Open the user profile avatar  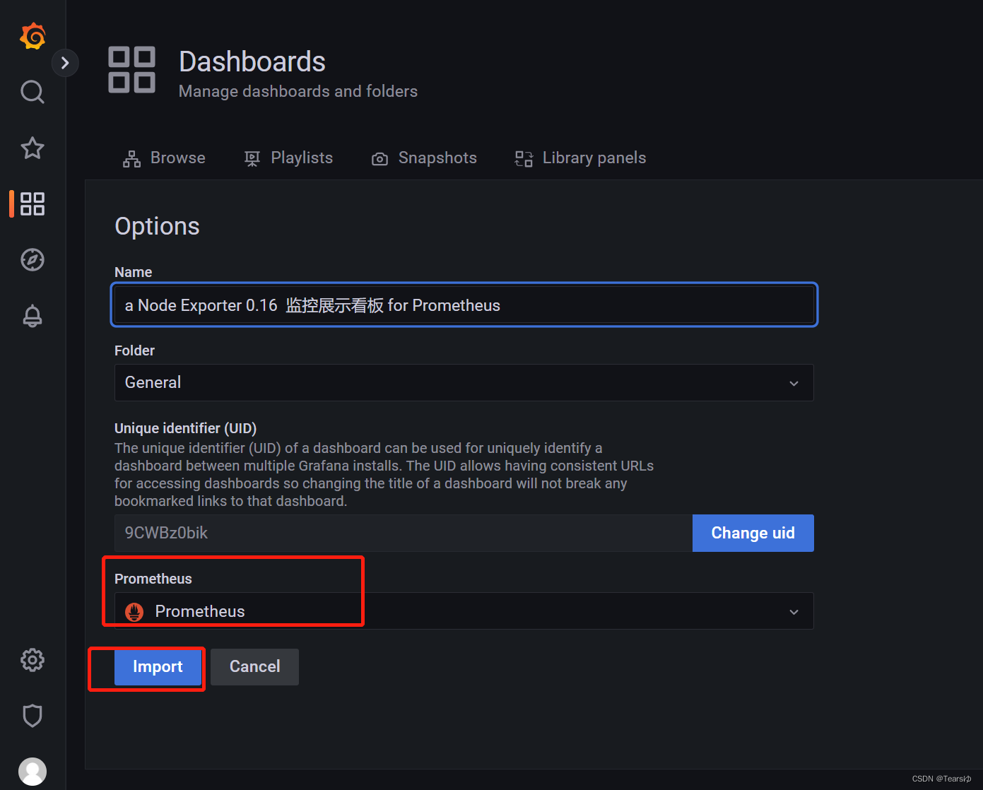tap(33, 772)
